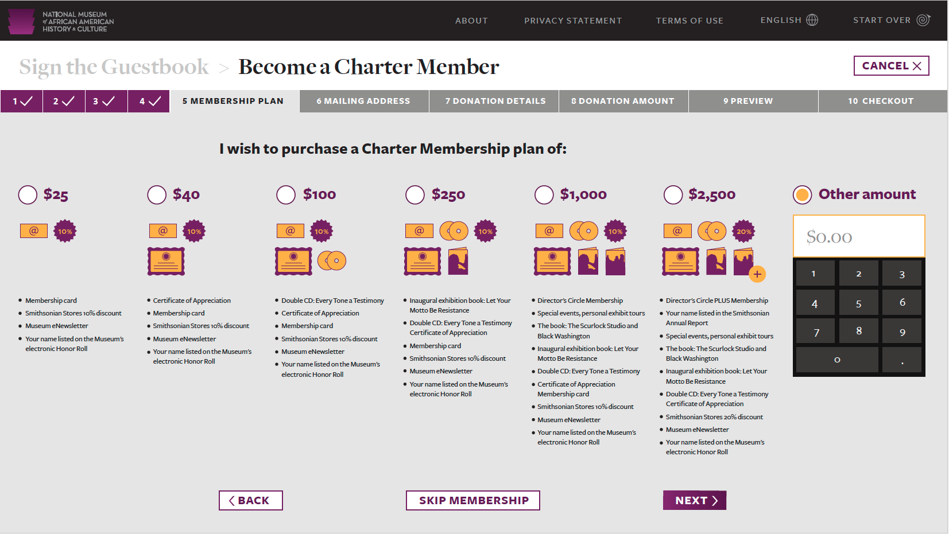The width and height of the screenshot is (949, 534).
Task: Click the exhibition book icon under $250
Action: coord(458,261)
